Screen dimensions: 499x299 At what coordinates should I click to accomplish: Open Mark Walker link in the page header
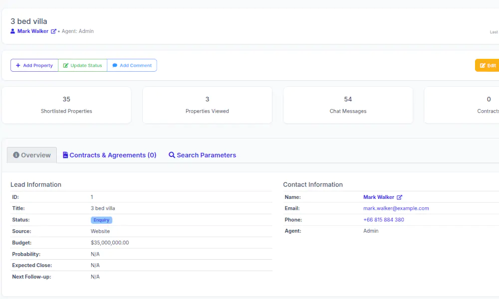(x=33, y=31)
